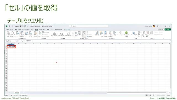Switch to the Insert ribbon tab
The width and height of the screenshot is (177, 100).
[x=16, y=29]
